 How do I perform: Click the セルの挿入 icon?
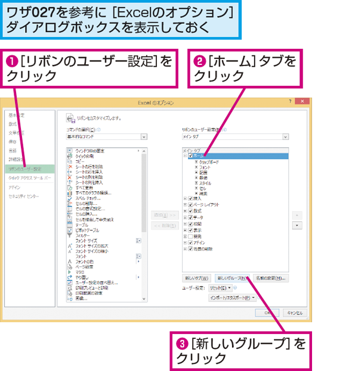(70, 214)
